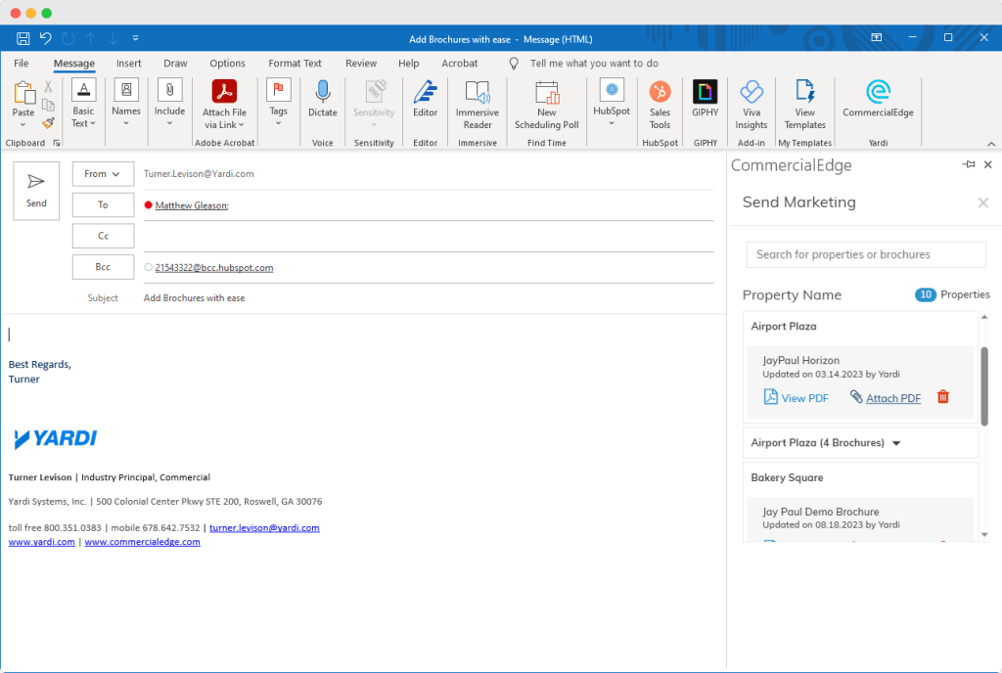Attach PDF of JayPaul Horizon brochure
The image size is (1002, 673).
pos(886,398)
